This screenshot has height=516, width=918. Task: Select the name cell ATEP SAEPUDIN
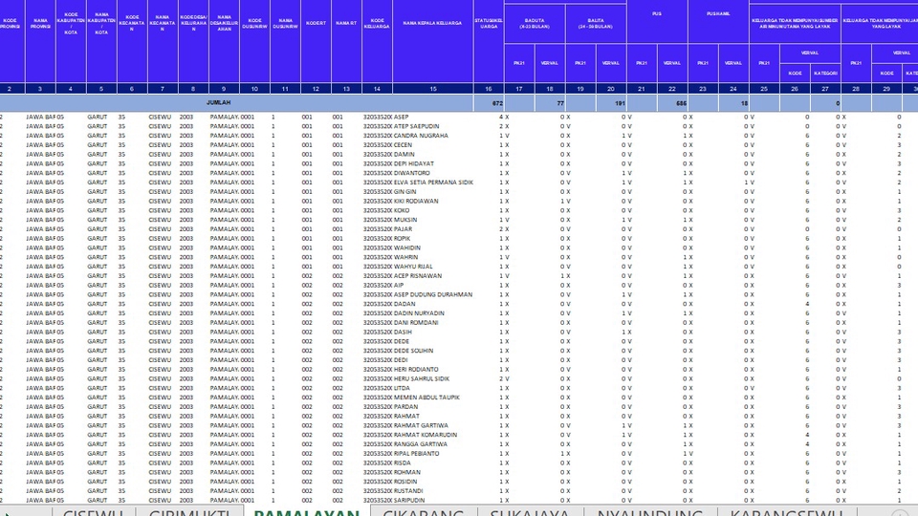pyautogui.click(x=416, y=126)
